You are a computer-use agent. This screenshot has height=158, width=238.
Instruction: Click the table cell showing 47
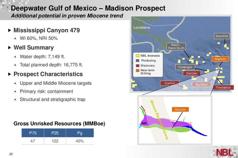(33, 141)
